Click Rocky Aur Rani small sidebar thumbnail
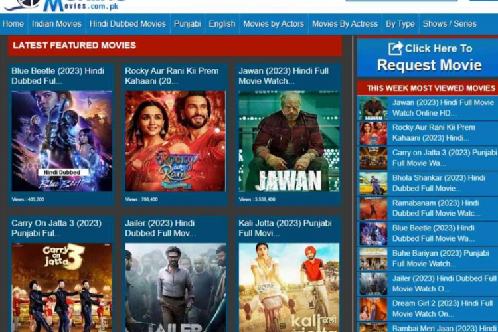 click(x=373, y=133)
